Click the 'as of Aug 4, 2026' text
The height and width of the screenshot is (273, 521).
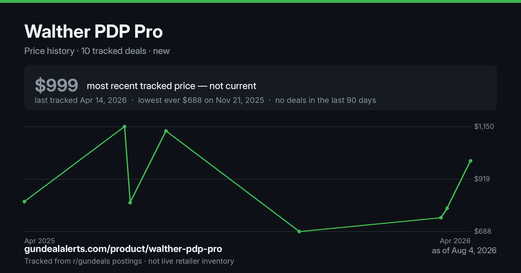(x=464, y=250)
